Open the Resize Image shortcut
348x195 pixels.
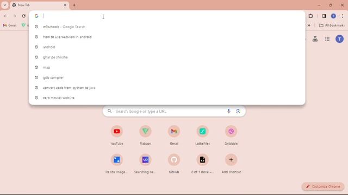[117, 164]
